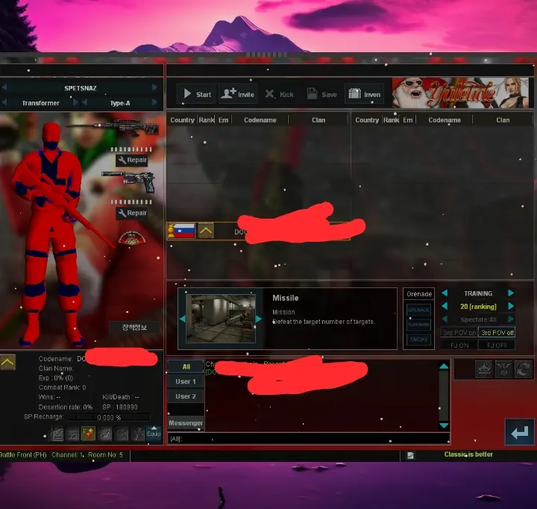The image size is (537, 509).
Task: Open the Messenger tab
Action: tap(186, 423)
